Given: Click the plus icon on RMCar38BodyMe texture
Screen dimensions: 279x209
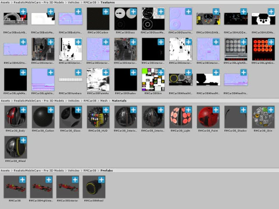Looking at the screenshot, I should pyautogui.click(x=51, y=12).
